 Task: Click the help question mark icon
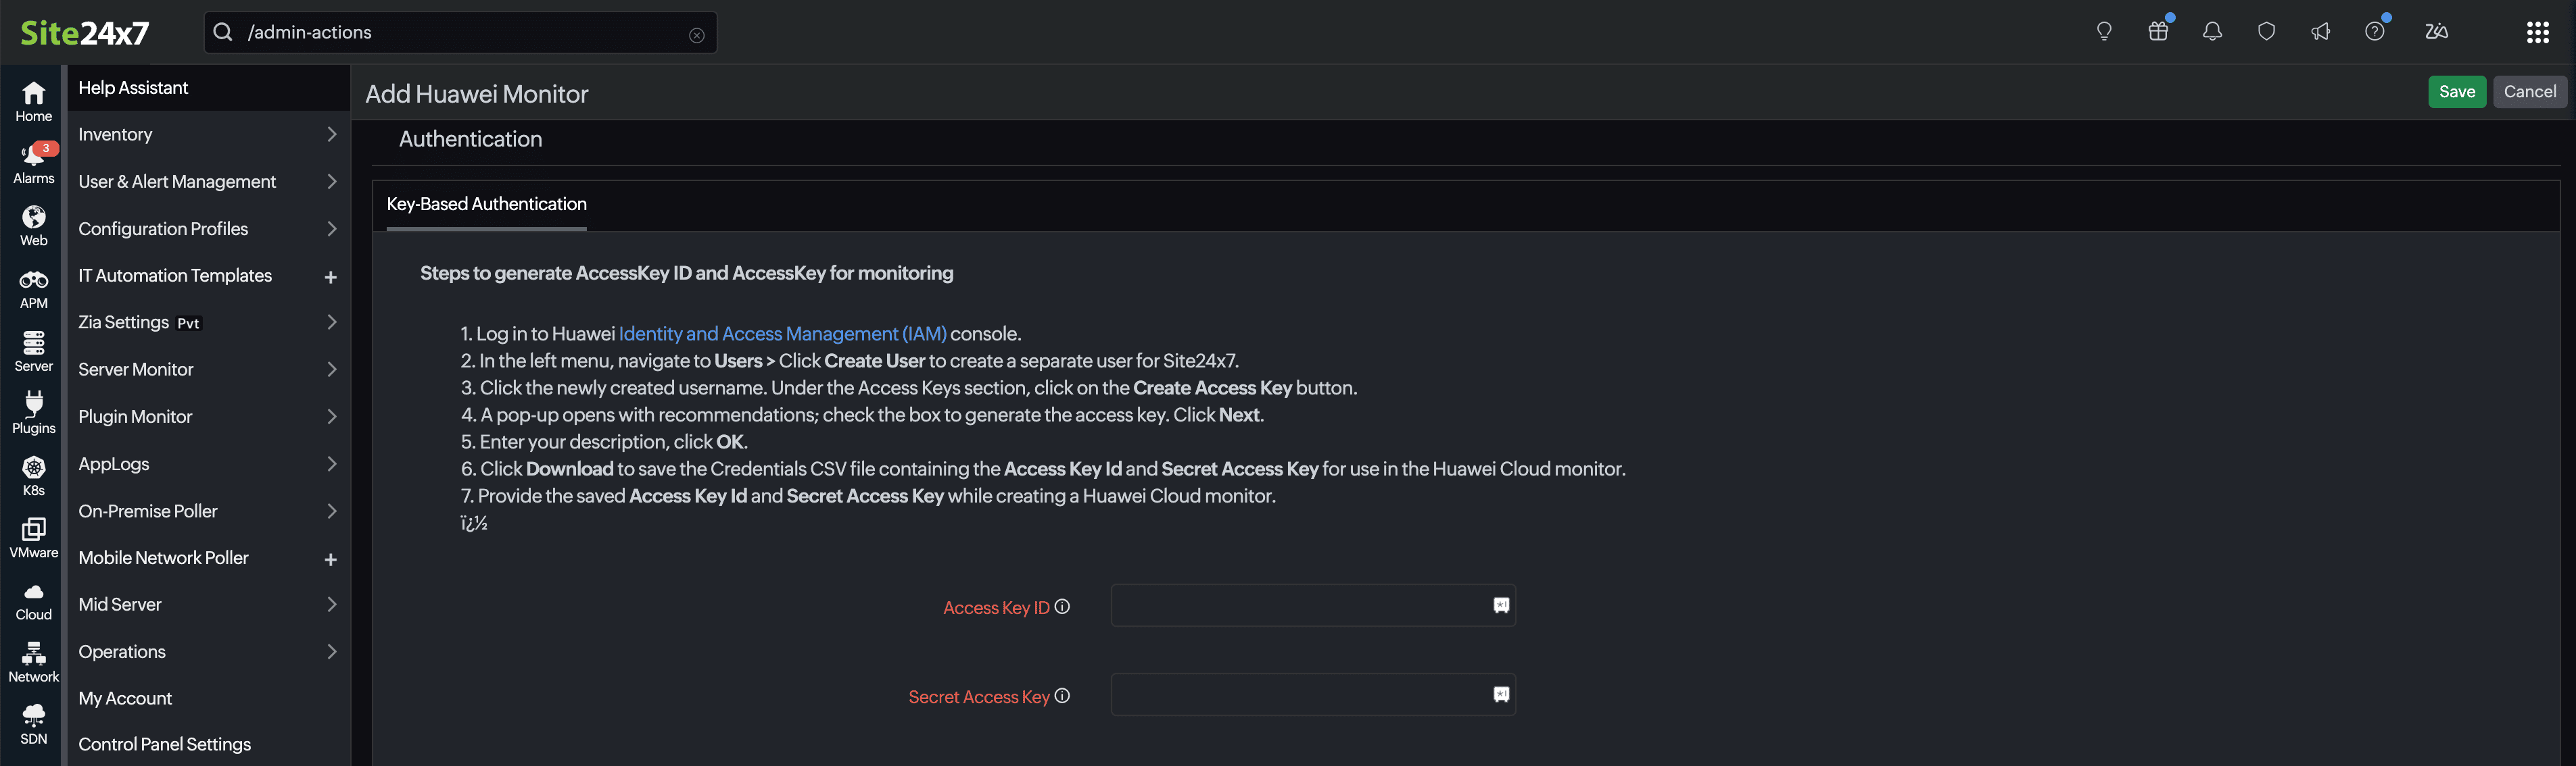tap(2374, 32)
